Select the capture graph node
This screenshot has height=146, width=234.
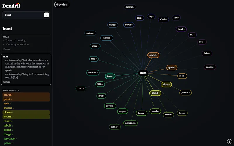pos(107,38)
